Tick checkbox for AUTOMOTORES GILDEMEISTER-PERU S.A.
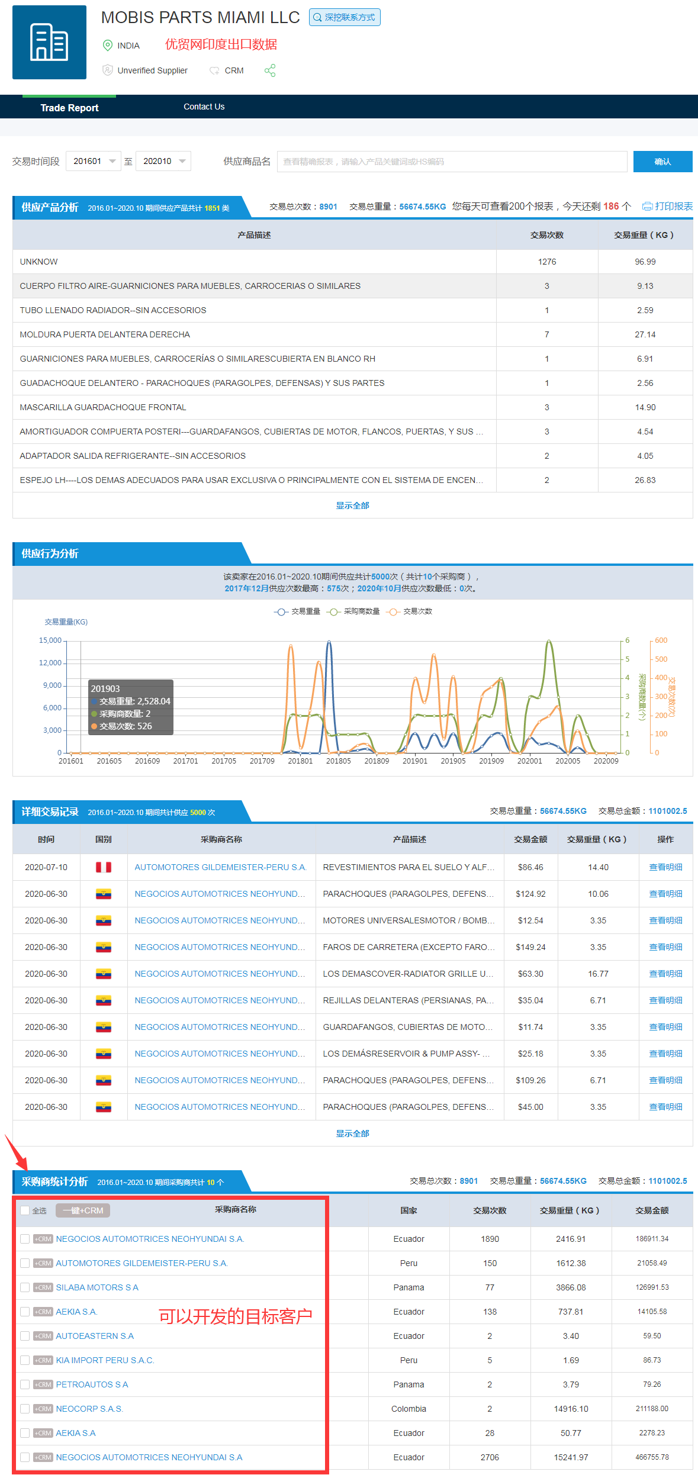Viewport: 698px width, 1478px height. click(x=25, y=1263)
